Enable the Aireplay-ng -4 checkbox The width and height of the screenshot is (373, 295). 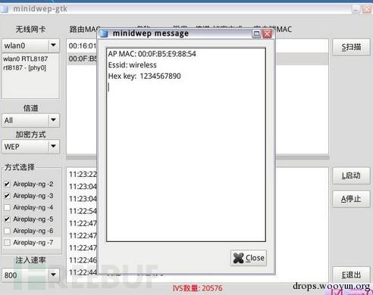(7, 207)
